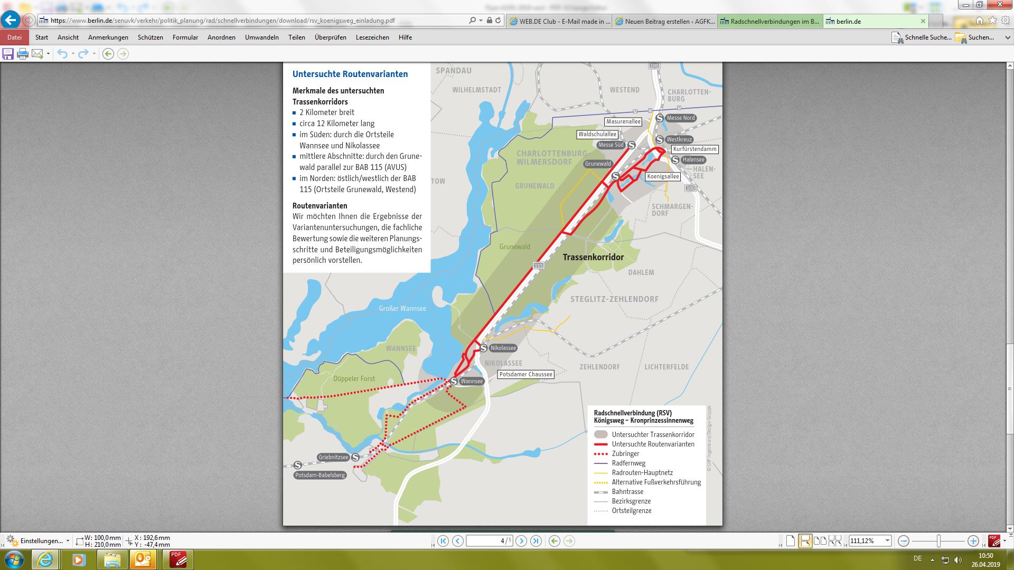The height and width of the screenshot is (570, 1014).
Task: Open Internet Explorer from taskbar
Action: point(45,559)
